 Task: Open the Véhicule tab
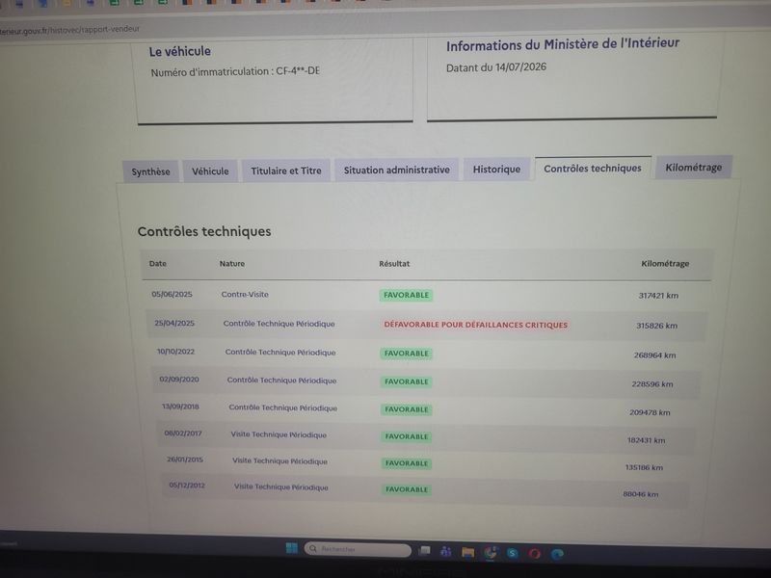point(210,171)
